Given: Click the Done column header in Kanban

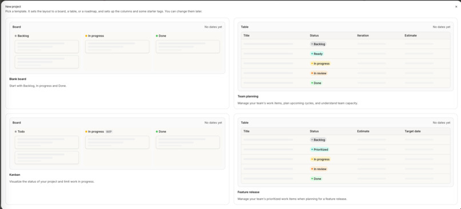Looking at the screenshot, I should 161,131.
